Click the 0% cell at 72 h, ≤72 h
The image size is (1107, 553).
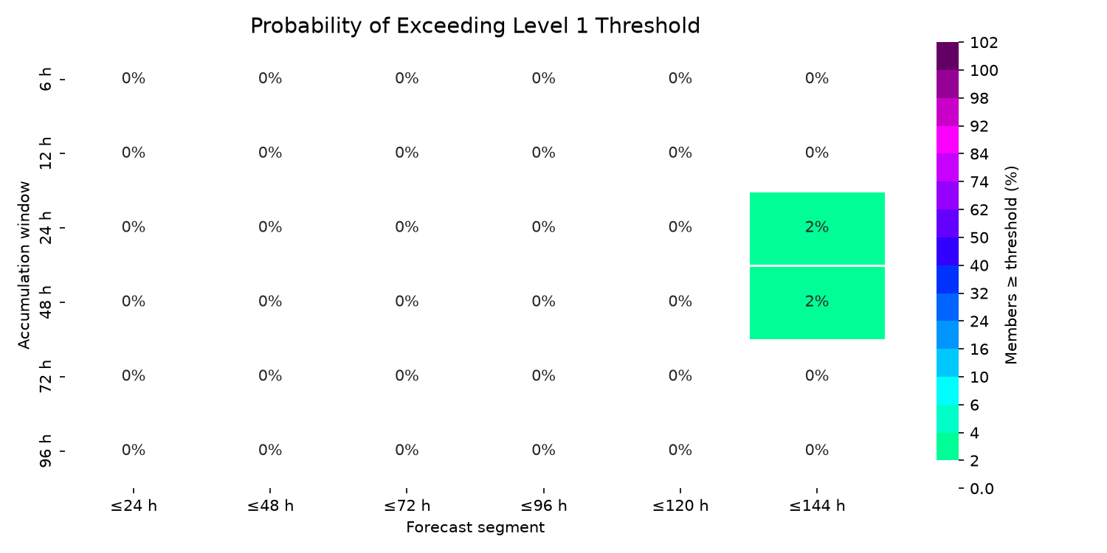(407, 376)
